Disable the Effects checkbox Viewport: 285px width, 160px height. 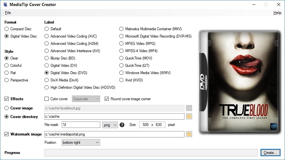(7, 99)
